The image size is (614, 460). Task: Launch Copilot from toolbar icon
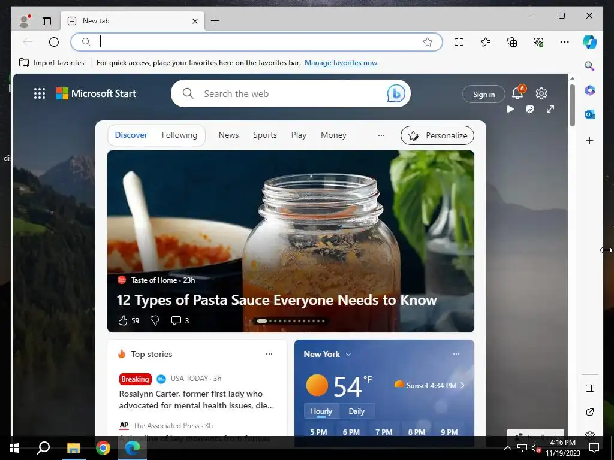590,42
